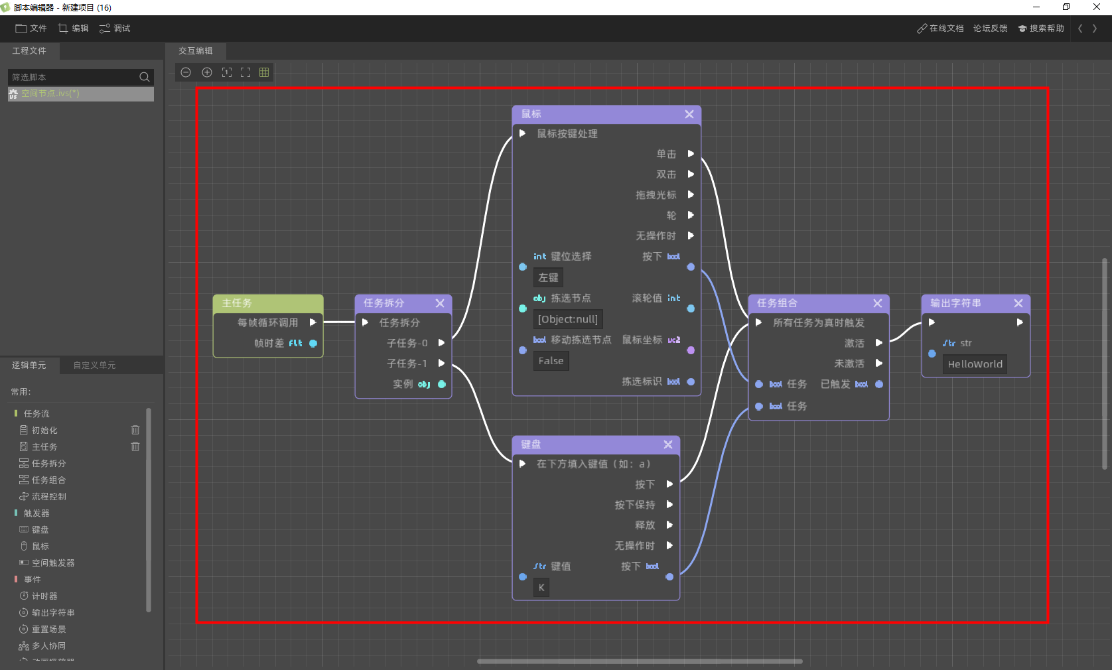Viewport: 1112px width, 670px height.
Task: Select the 重置场景 event unit
Action: point(42,629)
